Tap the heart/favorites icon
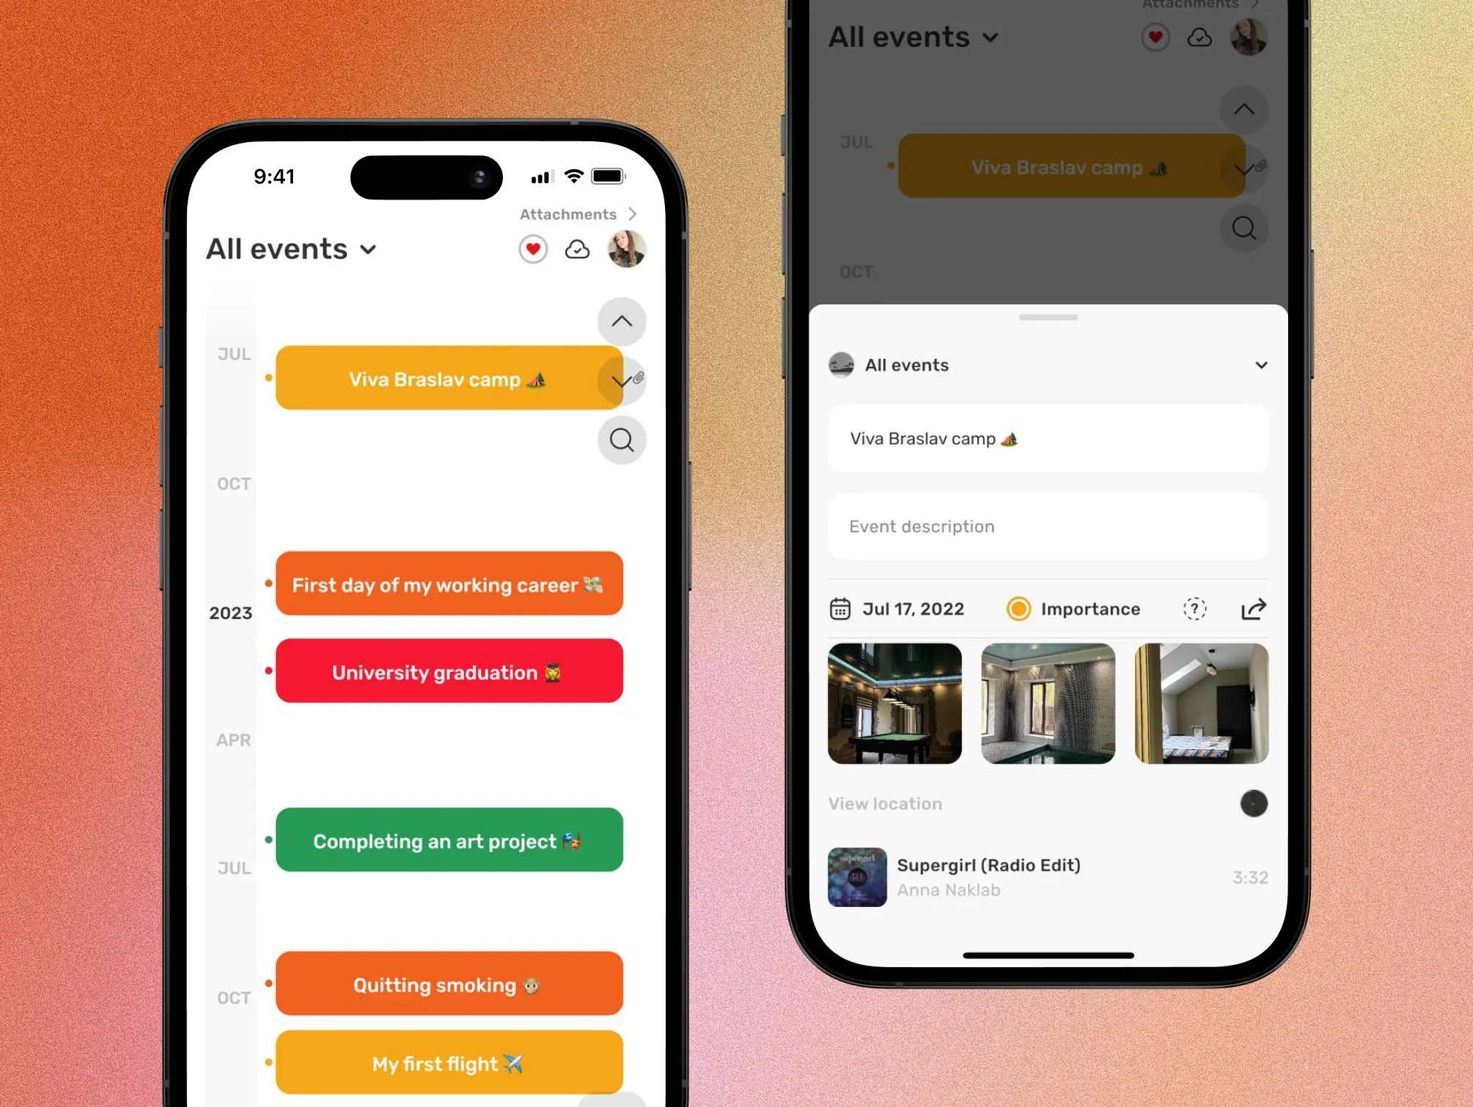The width and height of the screenshot is (1473, 1107). [x=532, y=249]
